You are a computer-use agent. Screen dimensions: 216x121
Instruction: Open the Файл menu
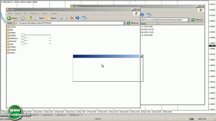coord(10,13)
